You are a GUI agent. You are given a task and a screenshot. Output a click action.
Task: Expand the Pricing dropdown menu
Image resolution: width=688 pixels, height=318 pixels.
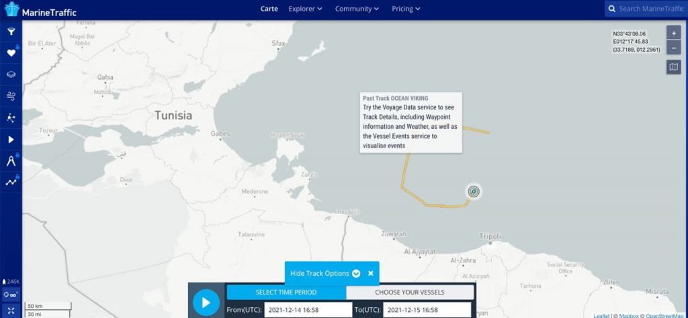click(406, 9)
